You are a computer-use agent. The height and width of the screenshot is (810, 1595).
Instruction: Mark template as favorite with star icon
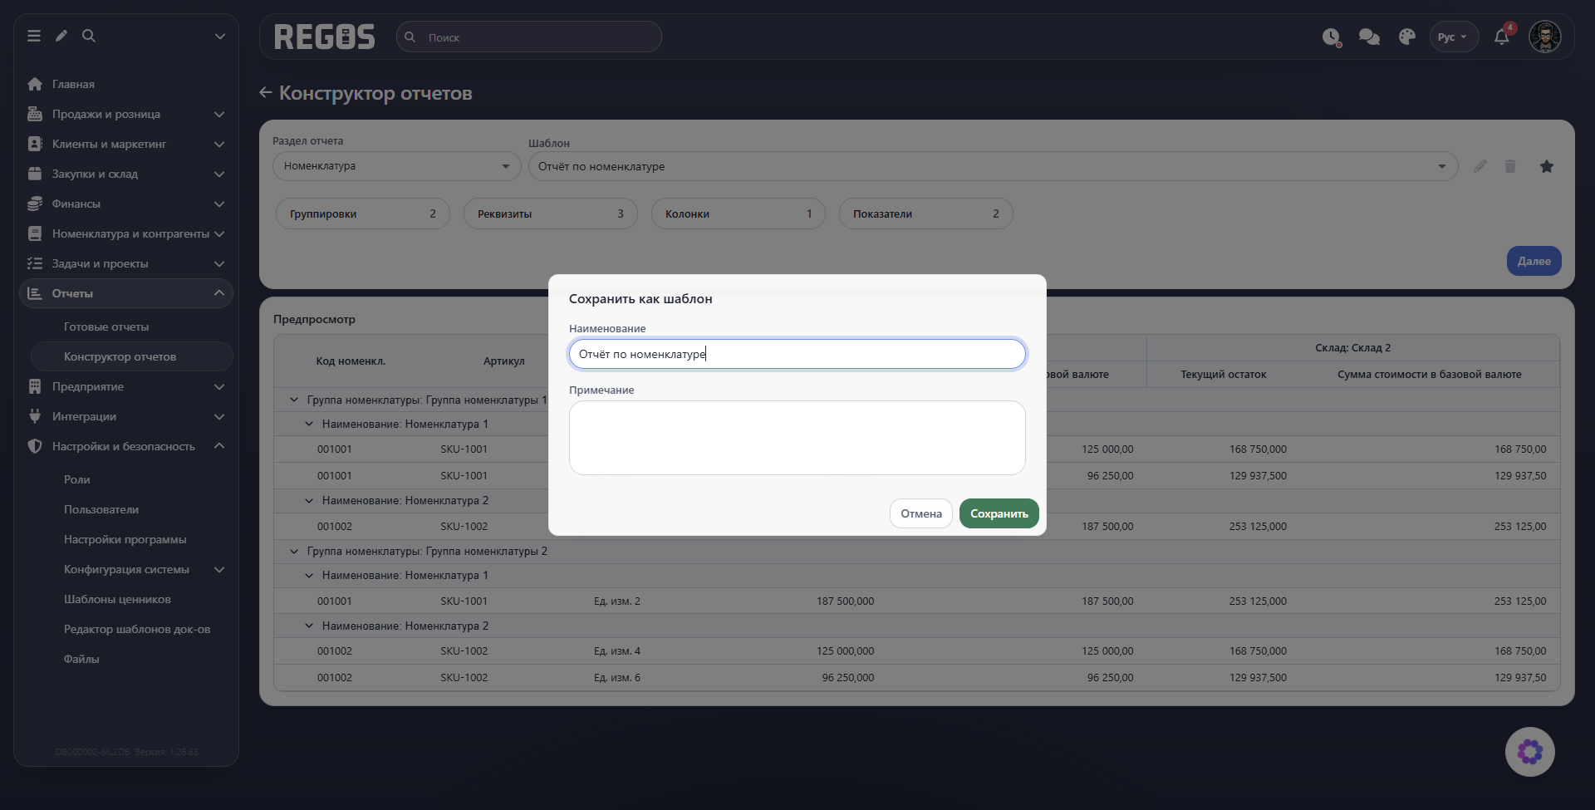point(1546,166)
